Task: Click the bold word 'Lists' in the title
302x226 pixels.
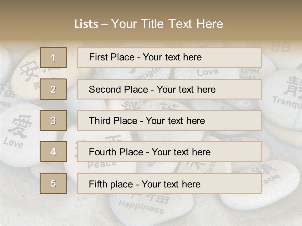Action: (86, 24)
